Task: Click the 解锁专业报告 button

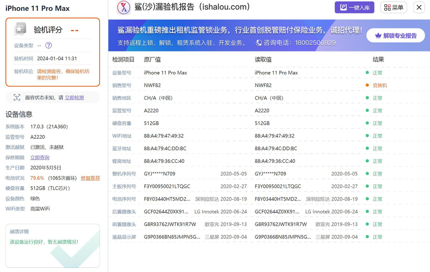Action: point(396,36)
